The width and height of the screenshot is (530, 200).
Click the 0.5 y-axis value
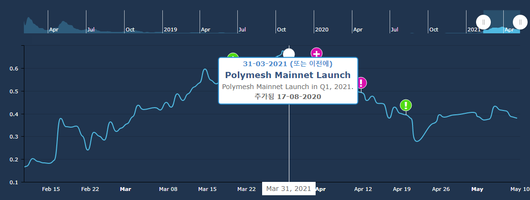[13, 91]
